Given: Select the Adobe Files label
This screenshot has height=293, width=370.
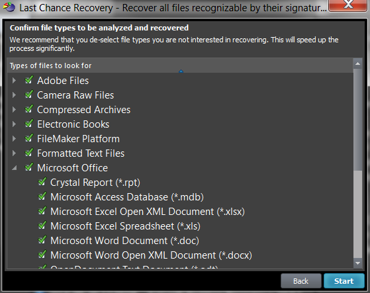Looking at the screenshot, I should [x=63, y=81].
